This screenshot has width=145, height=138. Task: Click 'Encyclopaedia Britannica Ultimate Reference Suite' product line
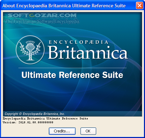(45, 118)
